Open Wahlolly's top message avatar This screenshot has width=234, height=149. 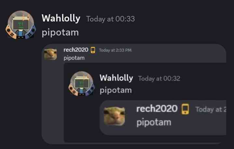(x=21, y=25)
